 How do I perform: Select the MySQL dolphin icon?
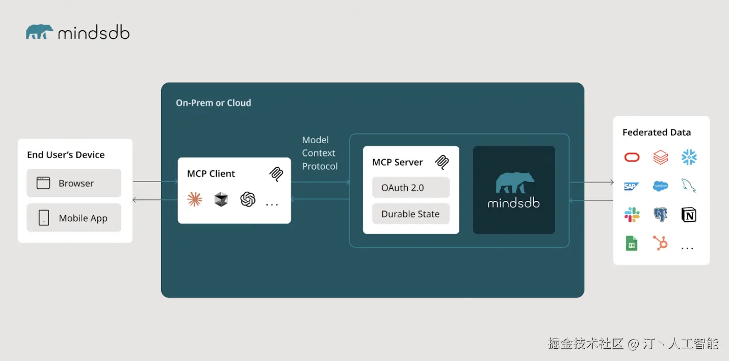click(689, 186)
